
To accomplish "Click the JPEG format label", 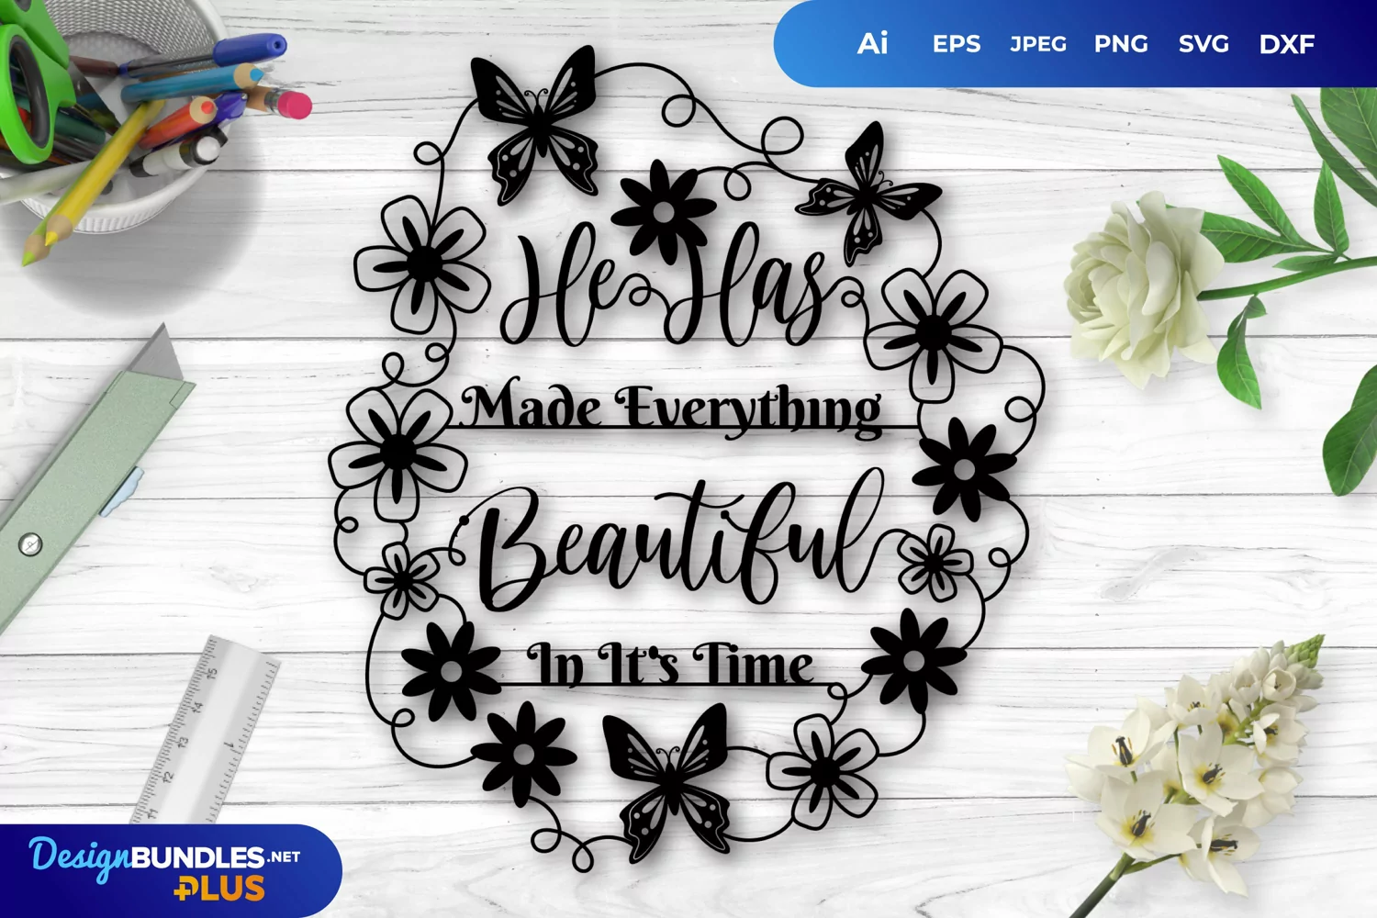I will [1037, 43].
